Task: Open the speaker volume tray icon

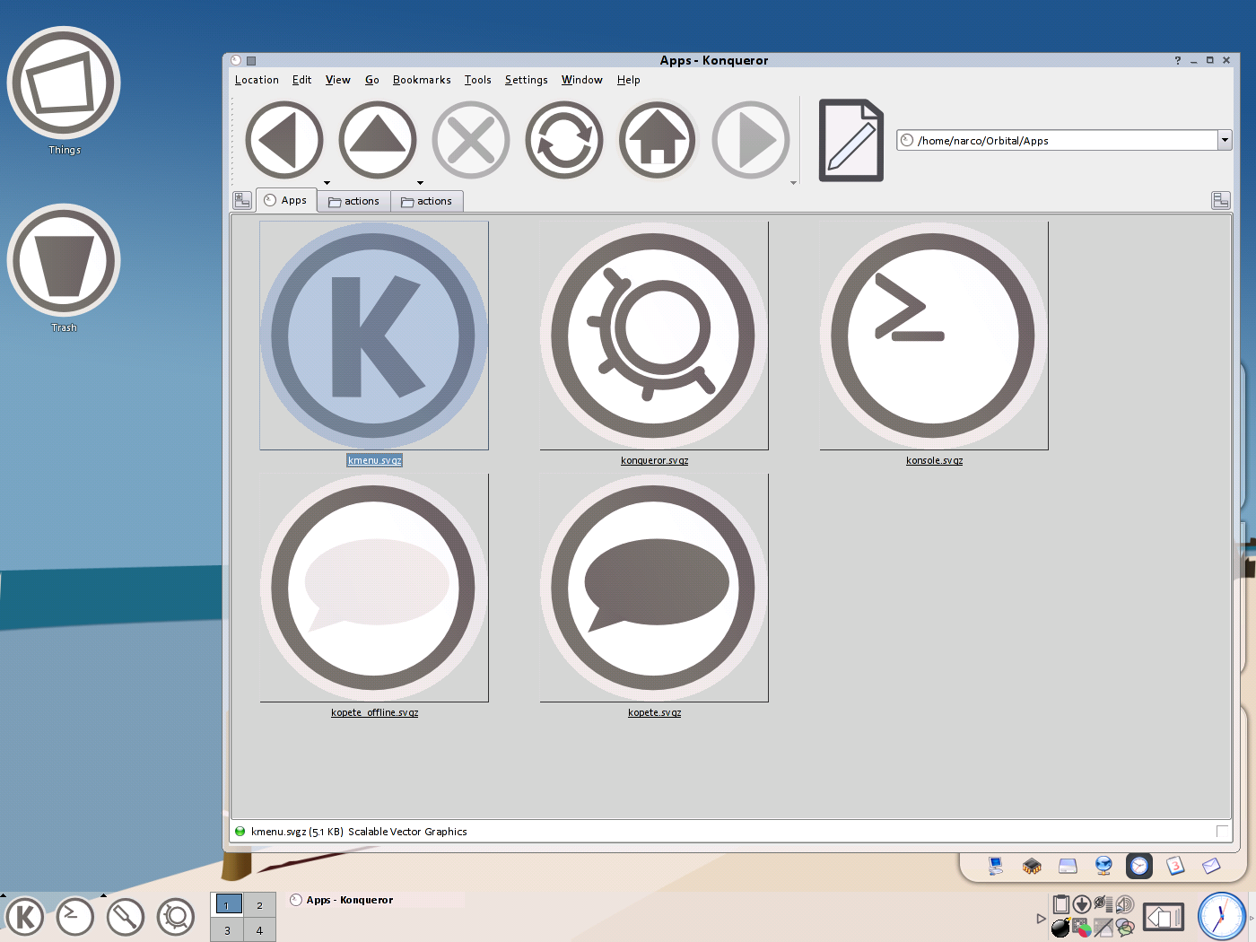Action: point(1125,904)
